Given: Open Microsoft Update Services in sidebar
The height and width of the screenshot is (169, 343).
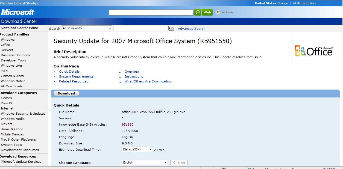Looking at the screenshot, I should 21,162.
